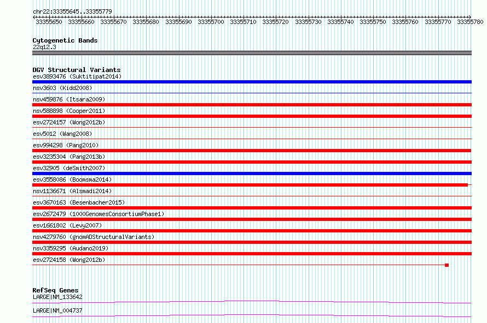Click ruler position 33355650
This screenshot has height=323, width=487.
[49, 22]
